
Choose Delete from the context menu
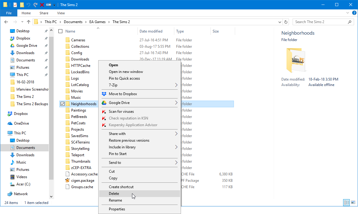pos(140,193)
